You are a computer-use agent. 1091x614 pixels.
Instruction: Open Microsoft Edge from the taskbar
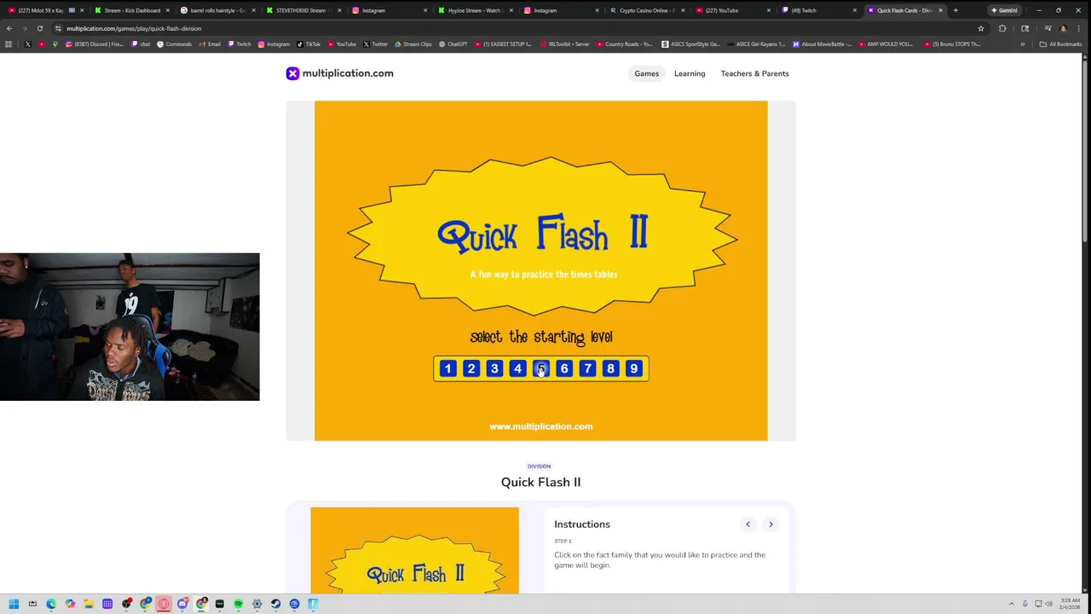click(x=51, y=604)
